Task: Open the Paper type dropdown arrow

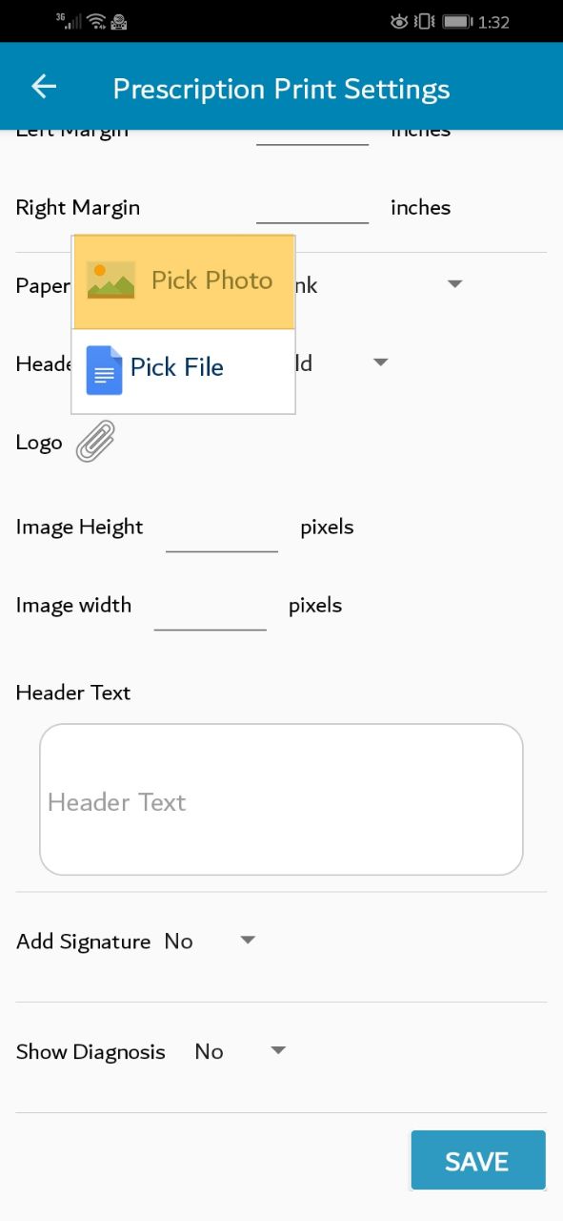Action: point(454,283)
